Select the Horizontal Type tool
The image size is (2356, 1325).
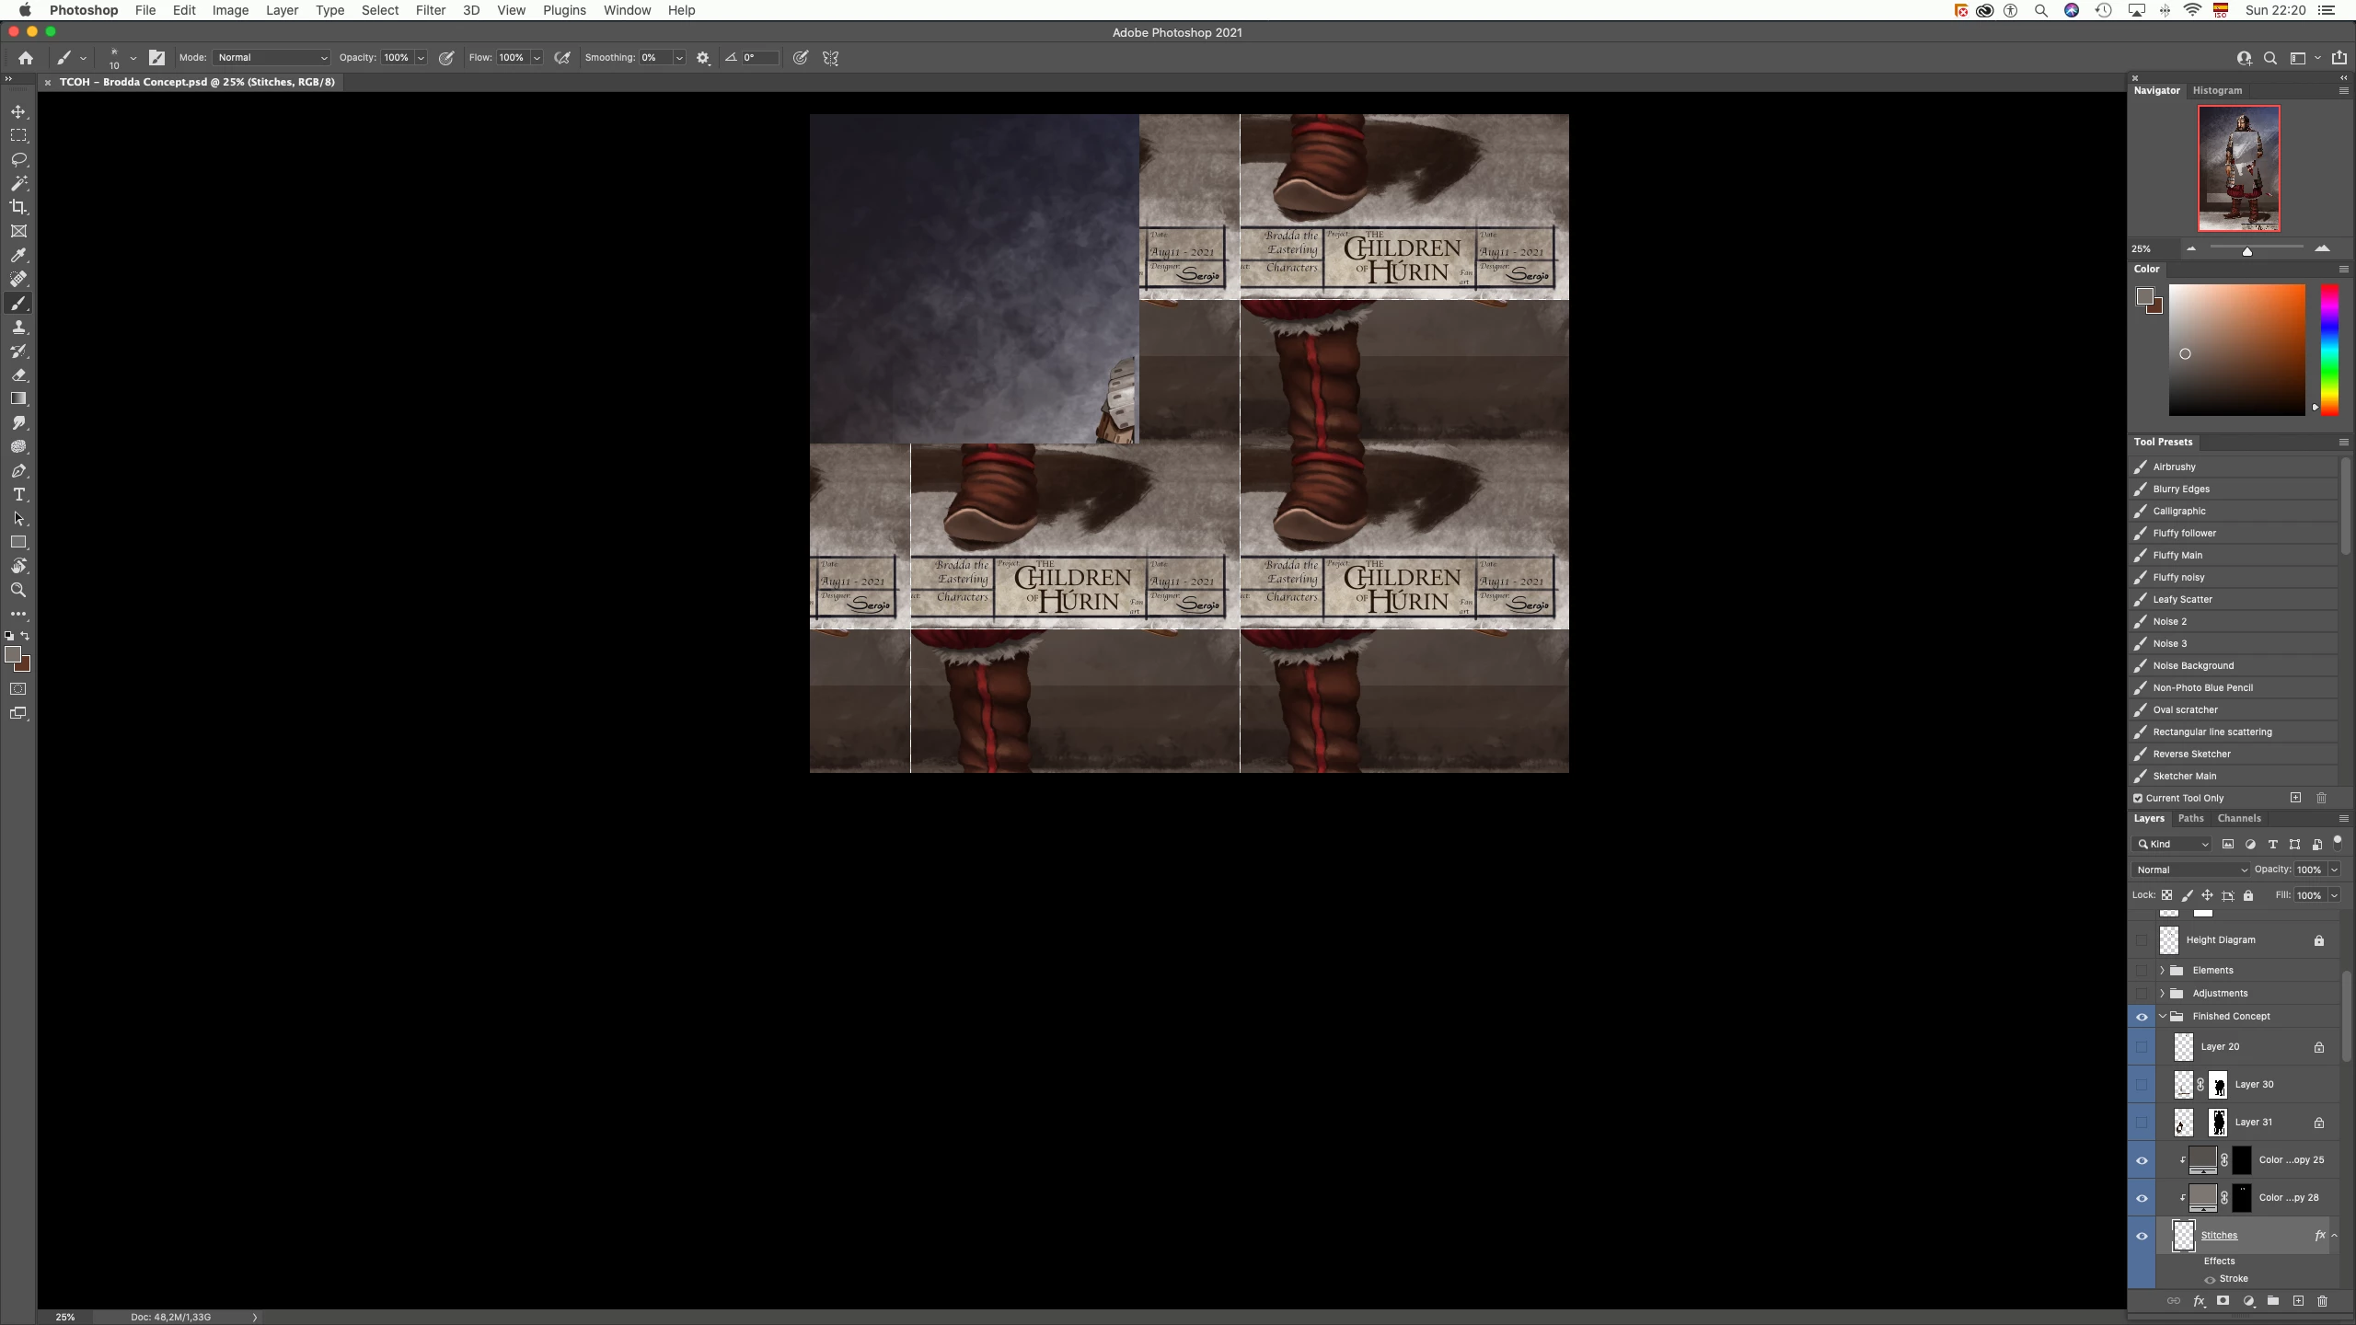[18, 495]
